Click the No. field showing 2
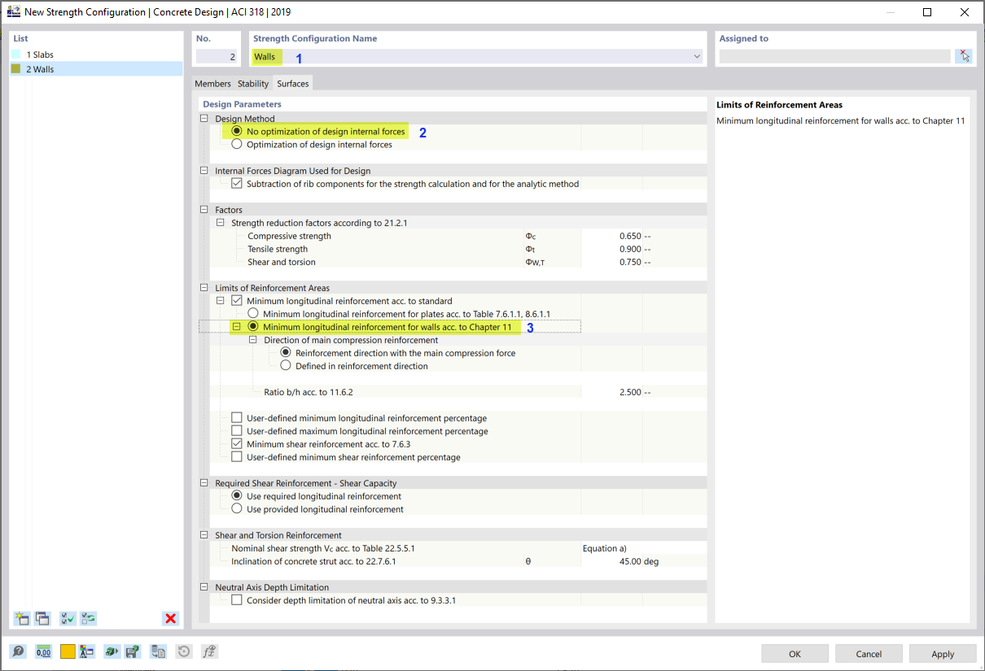Image resolution: width=985 pixels, height=671 pixels. coord(217,56)
